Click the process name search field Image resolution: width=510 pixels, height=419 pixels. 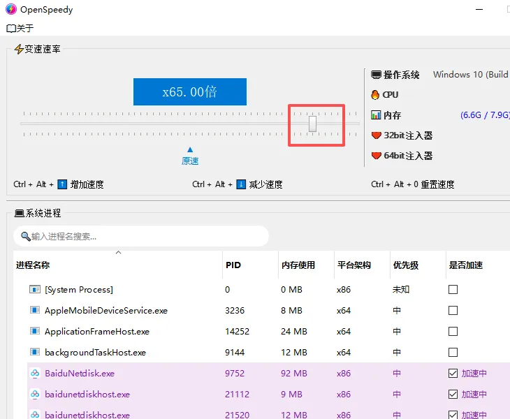pyautogui.click(x=141, y=236)
